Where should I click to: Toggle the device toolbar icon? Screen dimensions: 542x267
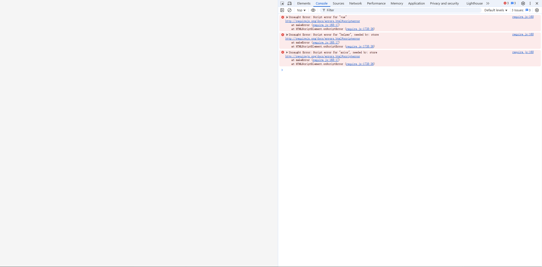[289, 3]
